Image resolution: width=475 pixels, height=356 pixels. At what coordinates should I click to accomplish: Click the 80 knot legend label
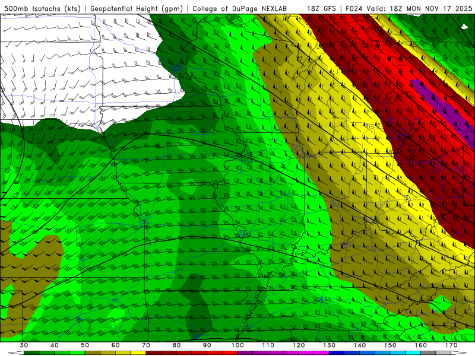176,345
